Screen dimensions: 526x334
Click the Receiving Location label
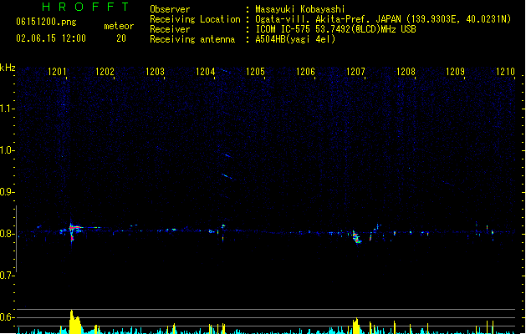click(x=195, y=19)
